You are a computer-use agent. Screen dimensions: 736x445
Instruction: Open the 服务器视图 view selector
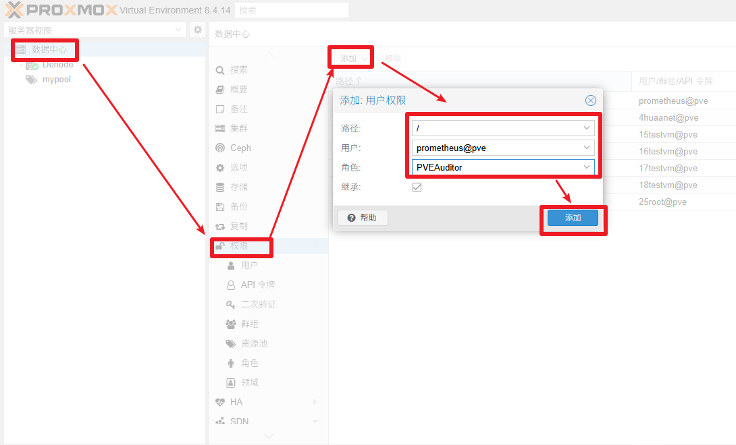coord(95,30)
